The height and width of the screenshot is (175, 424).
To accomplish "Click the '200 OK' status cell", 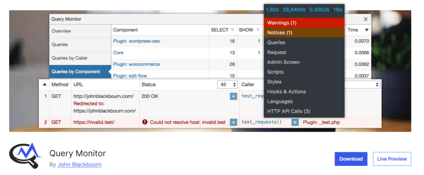I will click(x=150, y=96).
